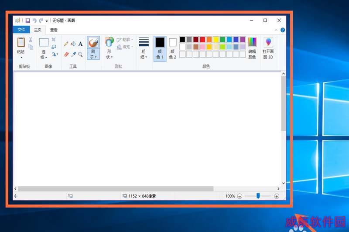Screen dimensions: 349x232
Task: Select the Text tool (A)
Action: pos(80,44)
